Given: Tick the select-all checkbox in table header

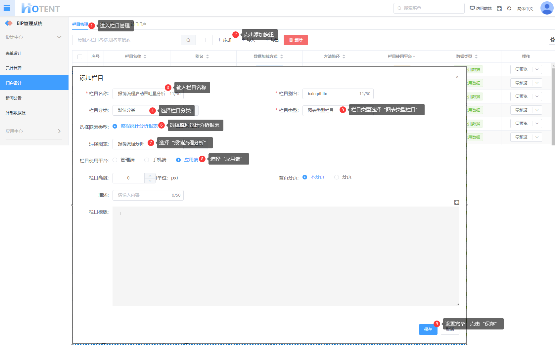Looking at the screenshot, I should [80, 57].
